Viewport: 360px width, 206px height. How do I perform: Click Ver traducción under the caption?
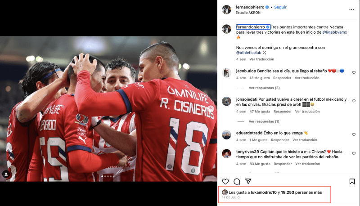[x=262, y=59]
